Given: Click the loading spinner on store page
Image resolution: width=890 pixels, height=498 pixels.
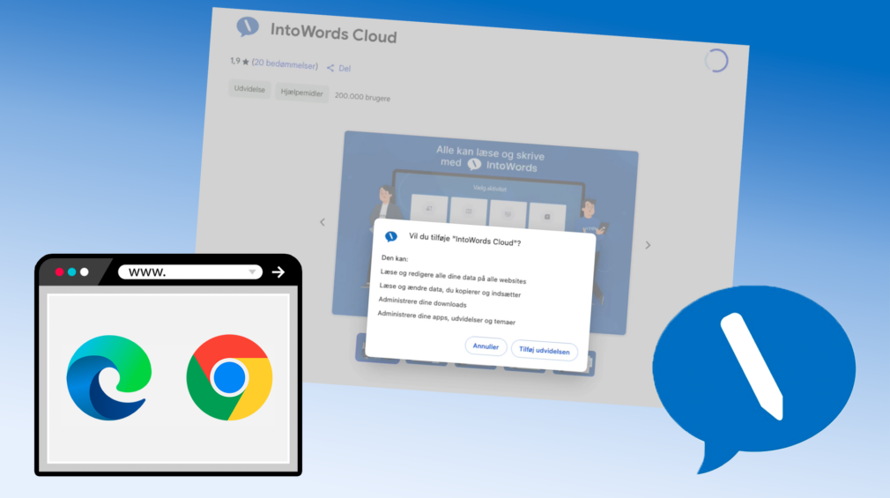Looking at the screenshot, I should (x=716, y=61).
